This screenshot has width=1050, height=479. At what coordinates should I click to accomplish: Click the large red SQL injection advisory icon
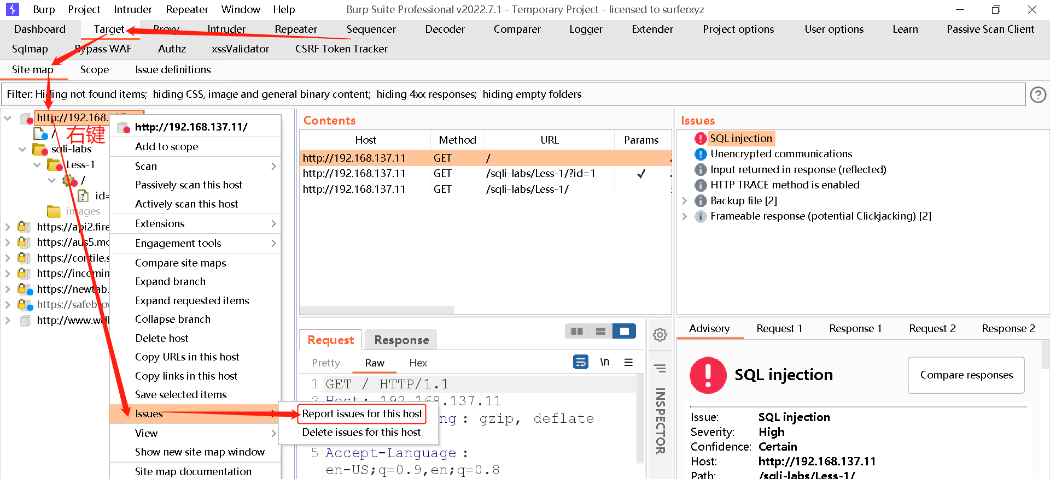coord(708,375)
